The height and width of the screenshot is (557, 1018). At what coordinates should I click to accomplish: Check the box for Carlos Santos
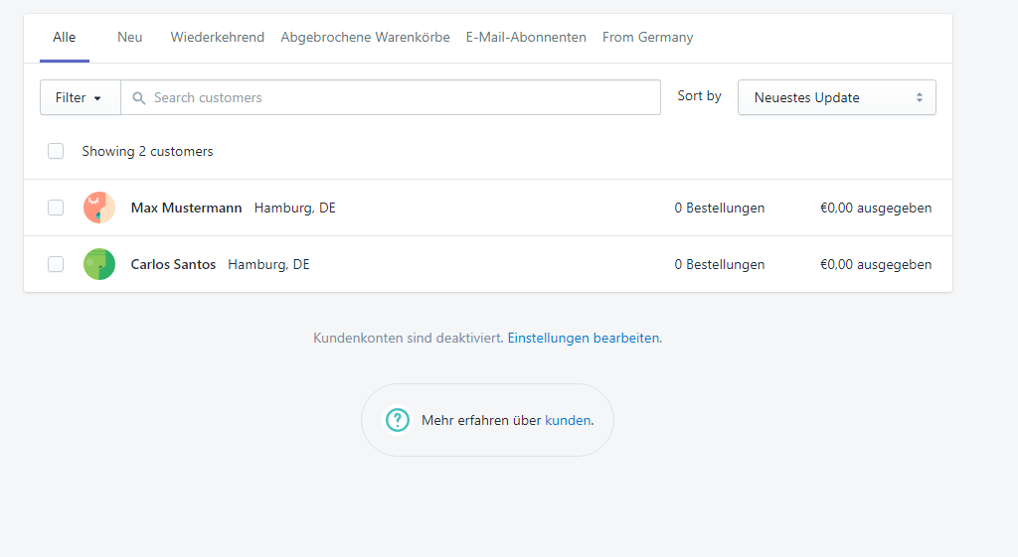(56, 264)
